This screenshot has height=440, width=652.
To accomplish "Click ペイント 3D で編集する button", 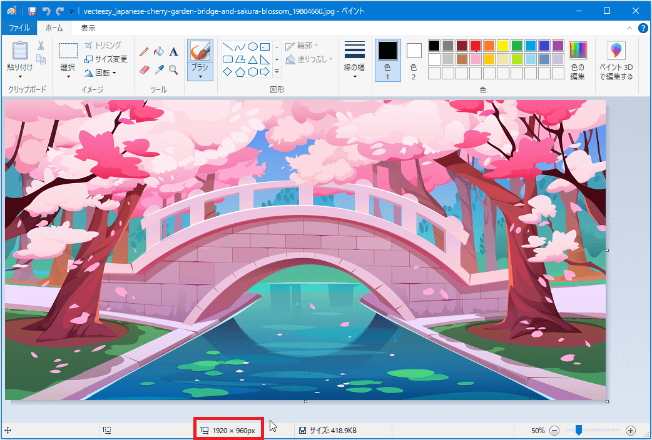I will [x=616, y=61].
